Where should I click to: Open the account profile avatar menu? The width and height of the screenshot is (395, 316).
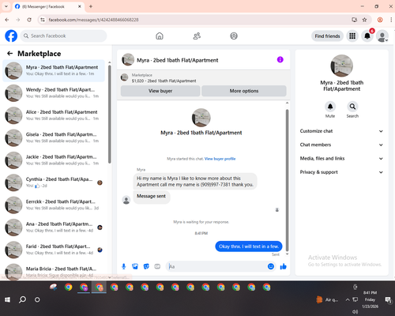[x=382, y=36]
